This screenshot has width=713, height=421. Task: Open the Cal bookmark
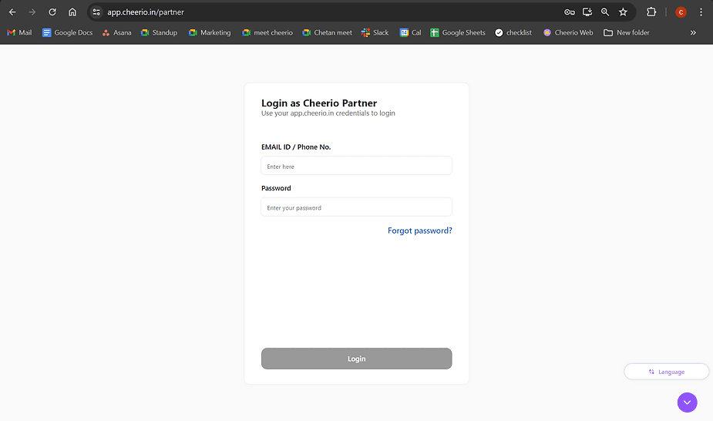coord(411,32)
